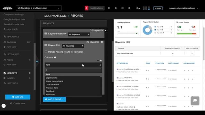Click the column search input field
This screenshot has width=205, height=115.
coord(73,70)
